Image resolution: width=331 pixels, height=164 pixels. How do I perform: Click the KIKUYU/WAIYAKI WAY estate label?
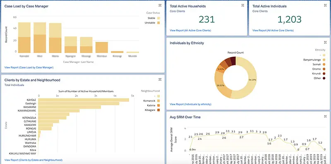click(23, 153)
